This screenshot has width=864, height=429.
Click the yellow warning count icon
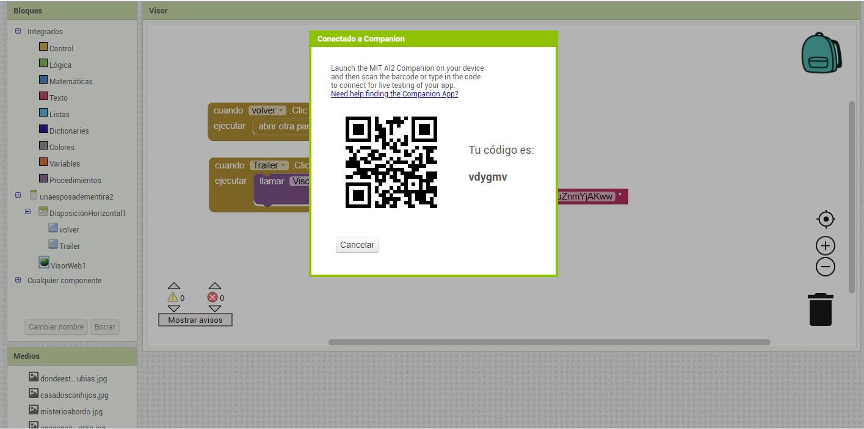173,297
